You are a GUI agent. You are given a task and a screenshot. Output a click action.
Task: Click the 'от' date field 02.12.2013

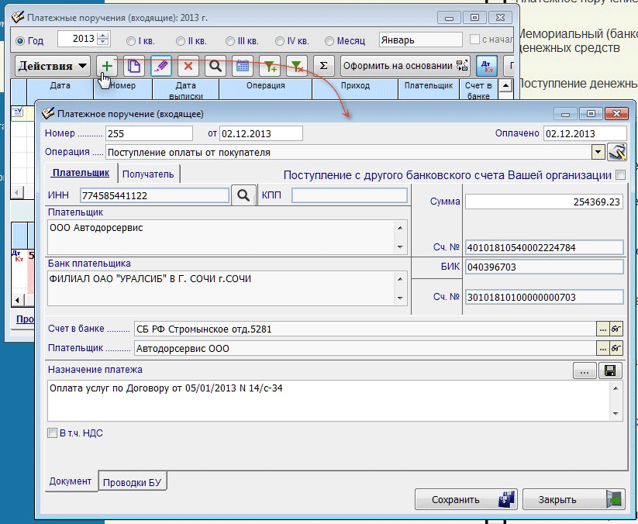point(260,133)
